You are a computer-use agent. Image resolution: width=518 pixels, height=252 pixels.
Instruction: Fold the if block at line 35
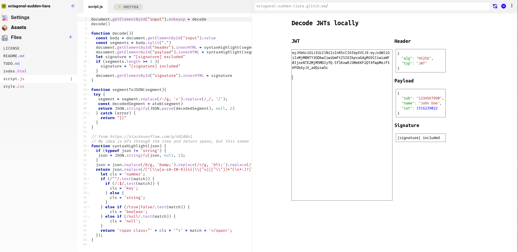[x=88, y=179]
